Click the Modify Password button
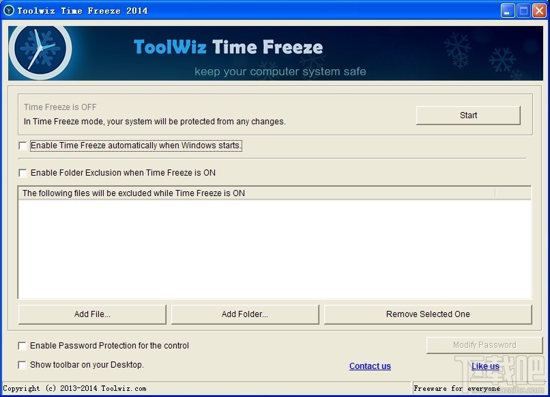Screen dimensions: 550x397 click(x=484, y=344)
